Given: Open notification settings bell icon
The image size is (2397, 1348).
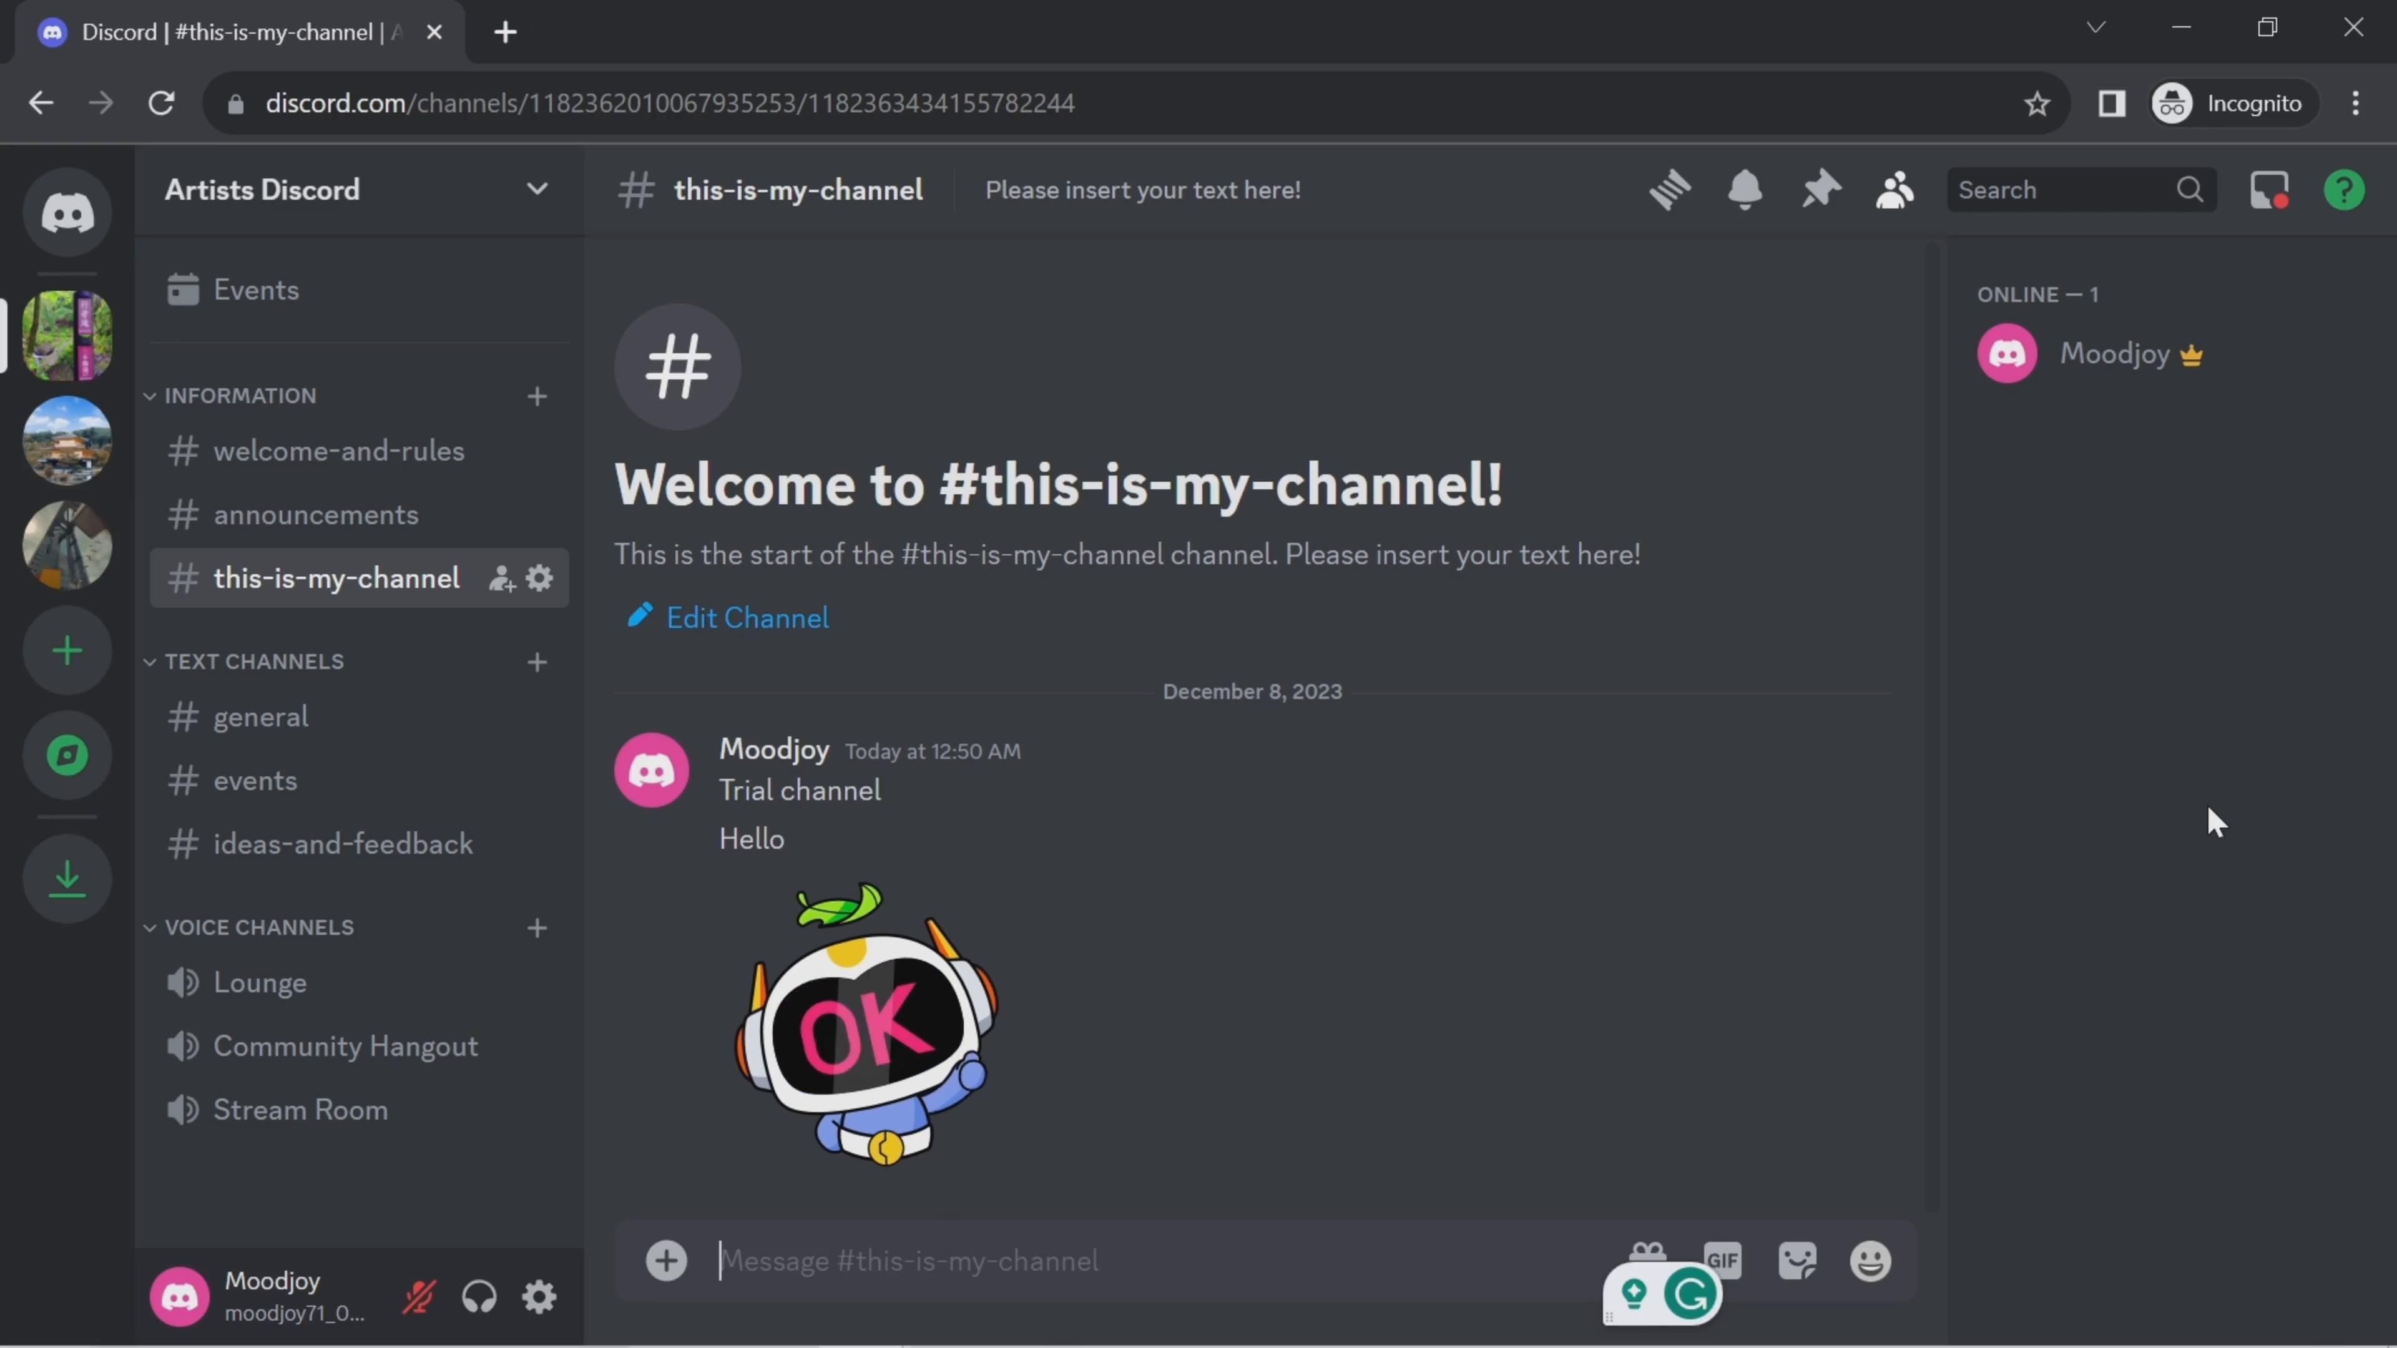Looking at the screenshot, I should pos(1745,190).
